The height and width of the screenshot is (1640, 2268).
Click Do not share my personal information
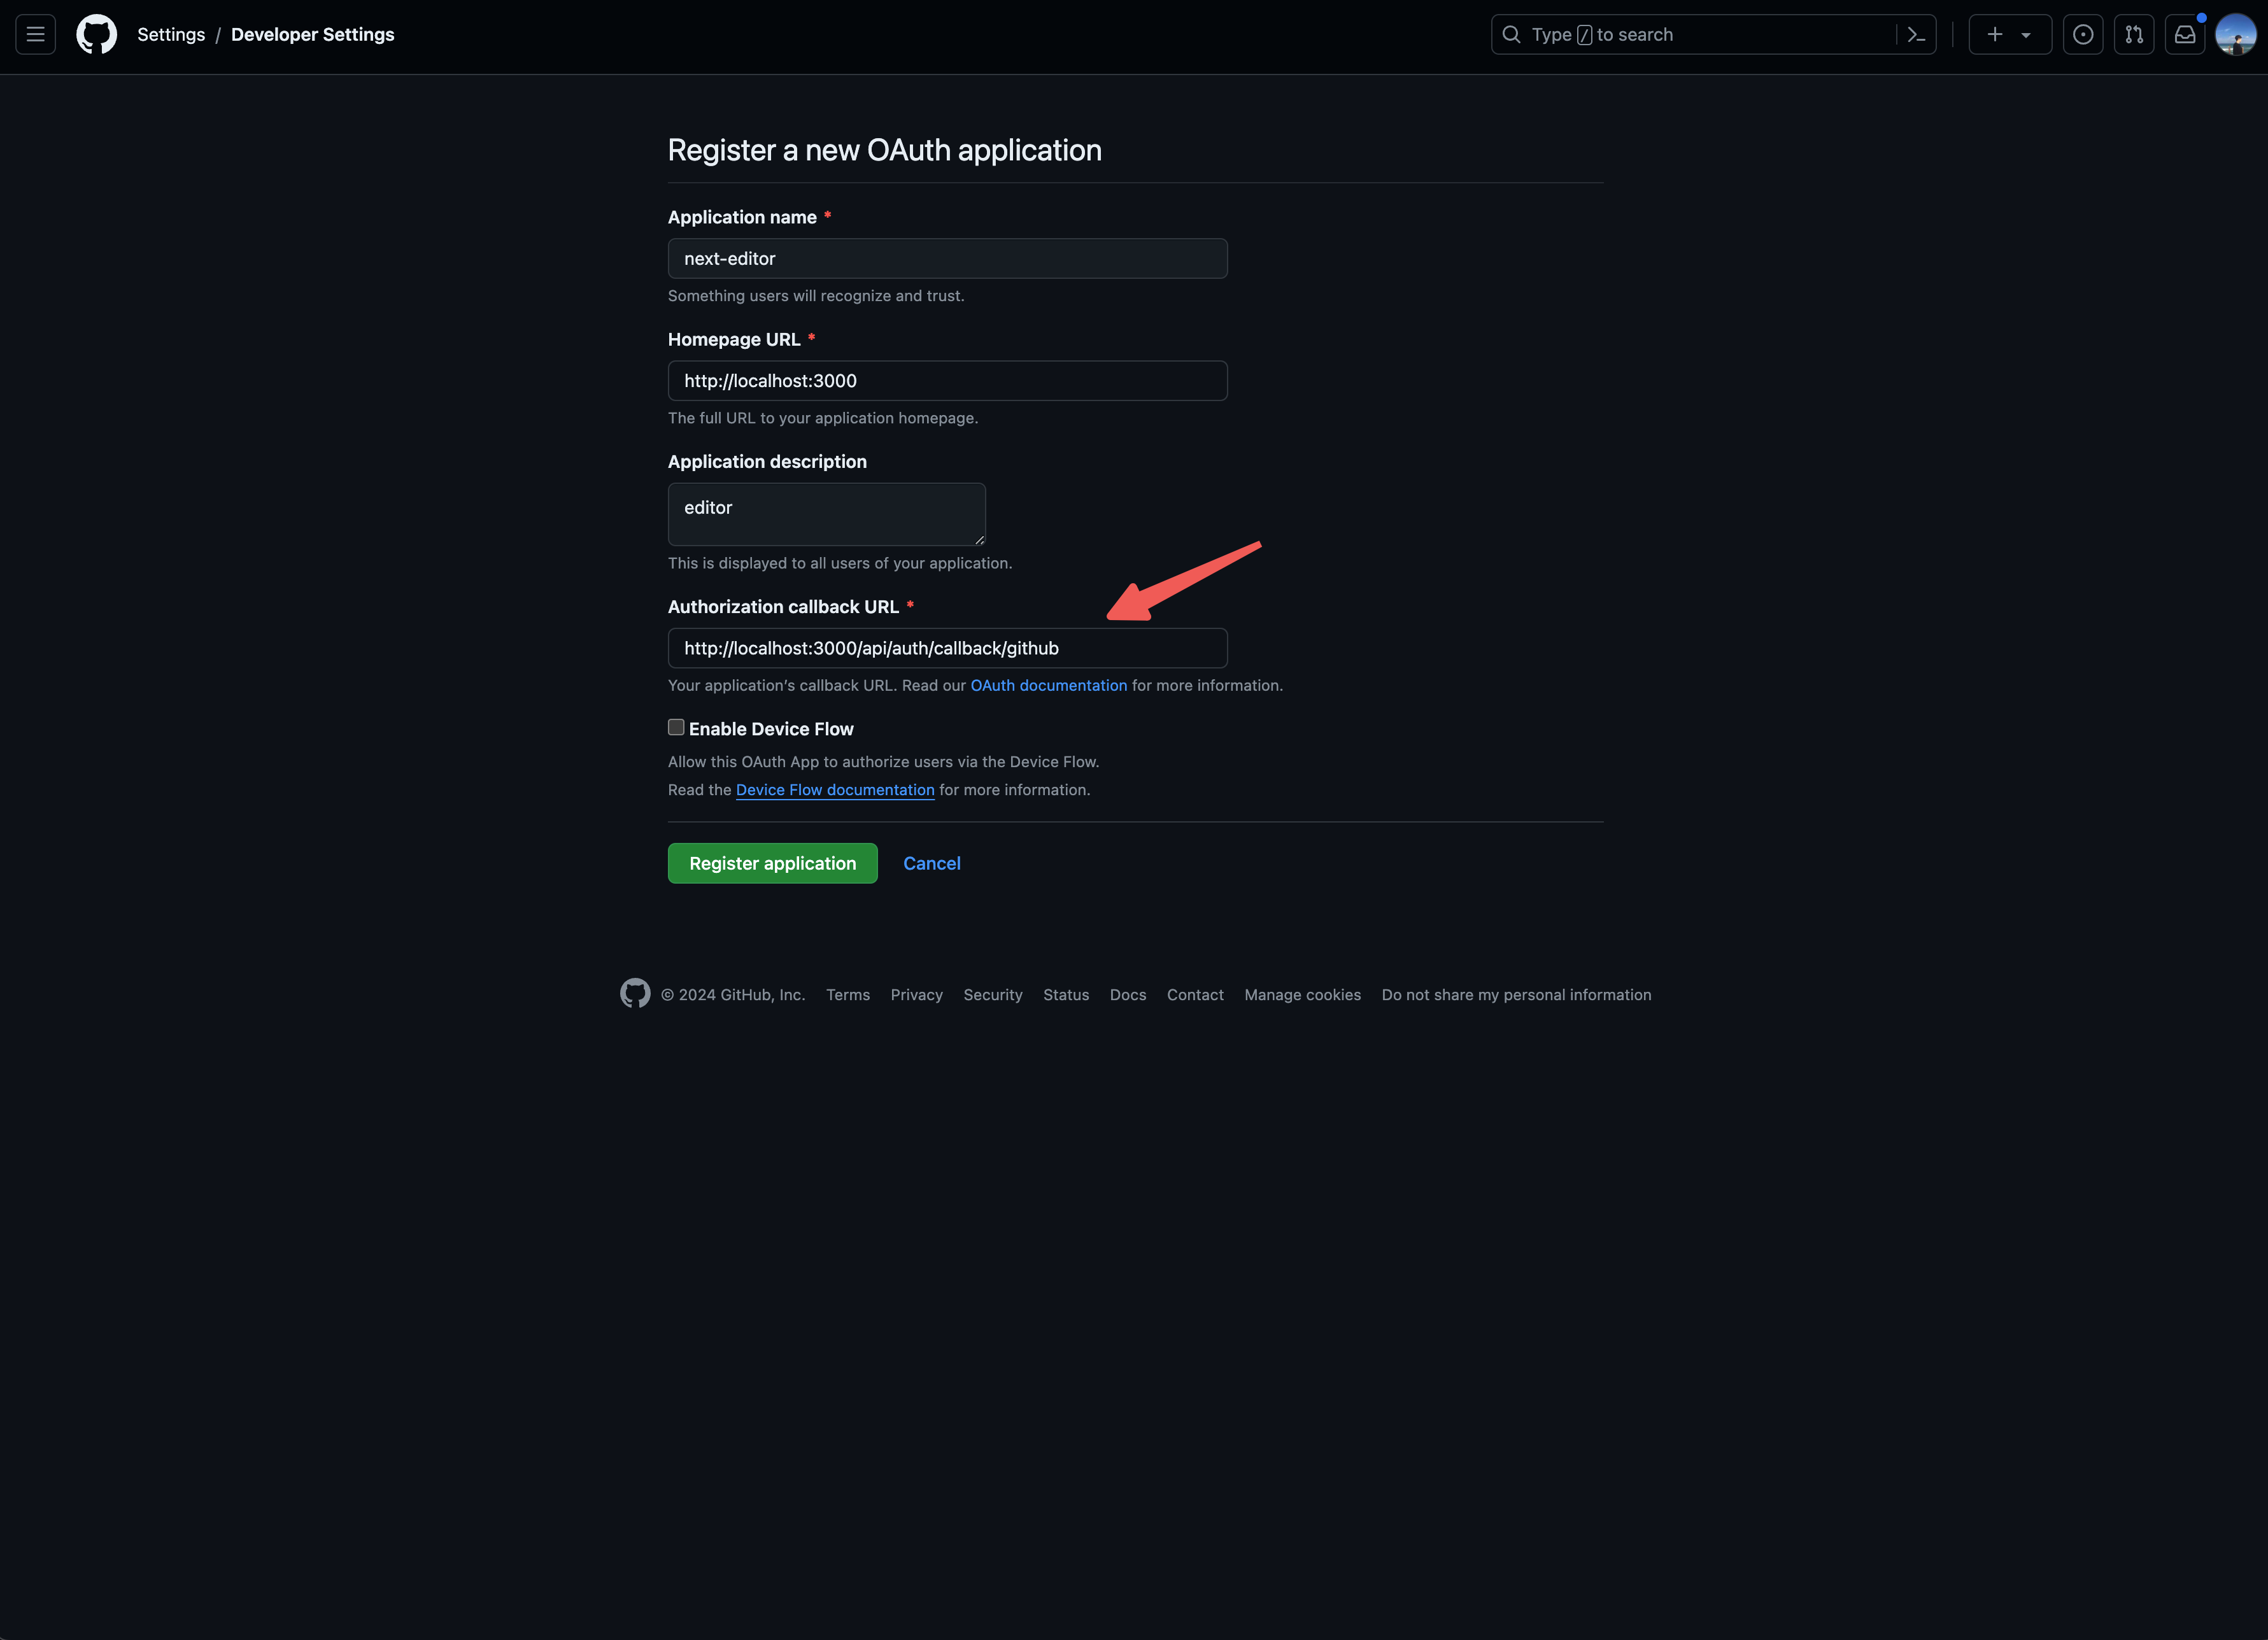tap(1516, 995)
